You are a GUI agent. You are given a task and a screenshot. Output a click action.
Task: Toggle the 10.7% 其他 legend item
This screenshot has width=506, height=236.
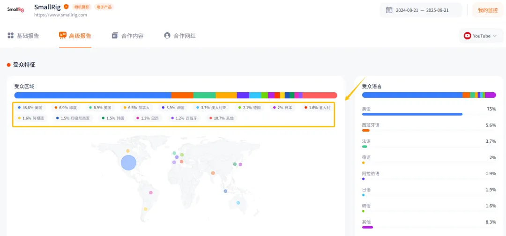(x=221, y=118)
